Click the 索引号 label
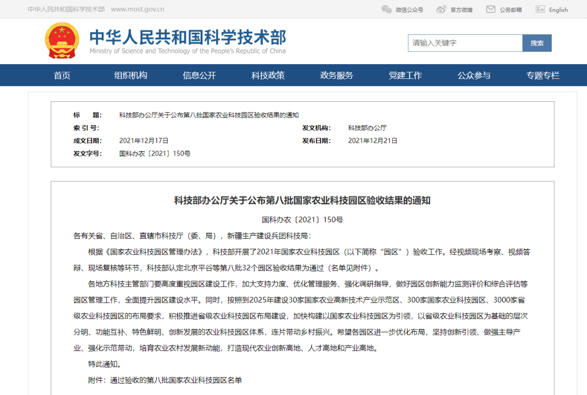587x395 pixels. pos(86,128)
